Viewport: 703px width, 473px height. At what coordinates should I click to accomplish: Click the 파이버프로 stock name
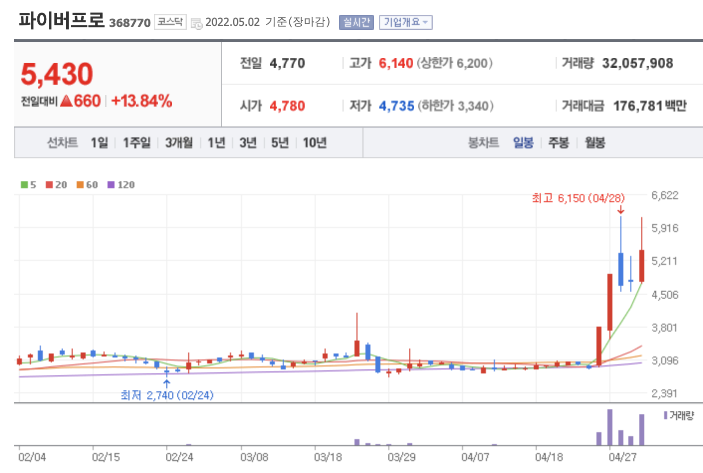coord(62,20)
